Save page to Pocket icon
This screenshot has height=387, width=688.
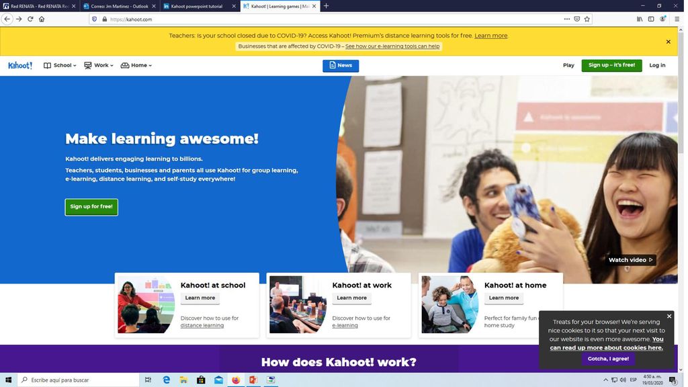[577, 19]
